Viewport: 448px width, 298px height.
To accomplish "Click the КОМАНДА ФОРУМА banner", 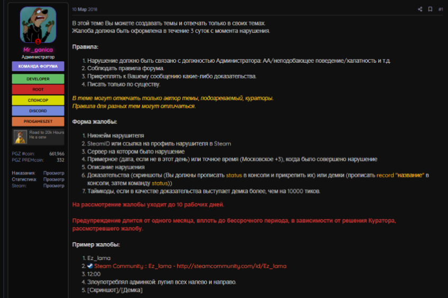I will [x=38, y=66].
